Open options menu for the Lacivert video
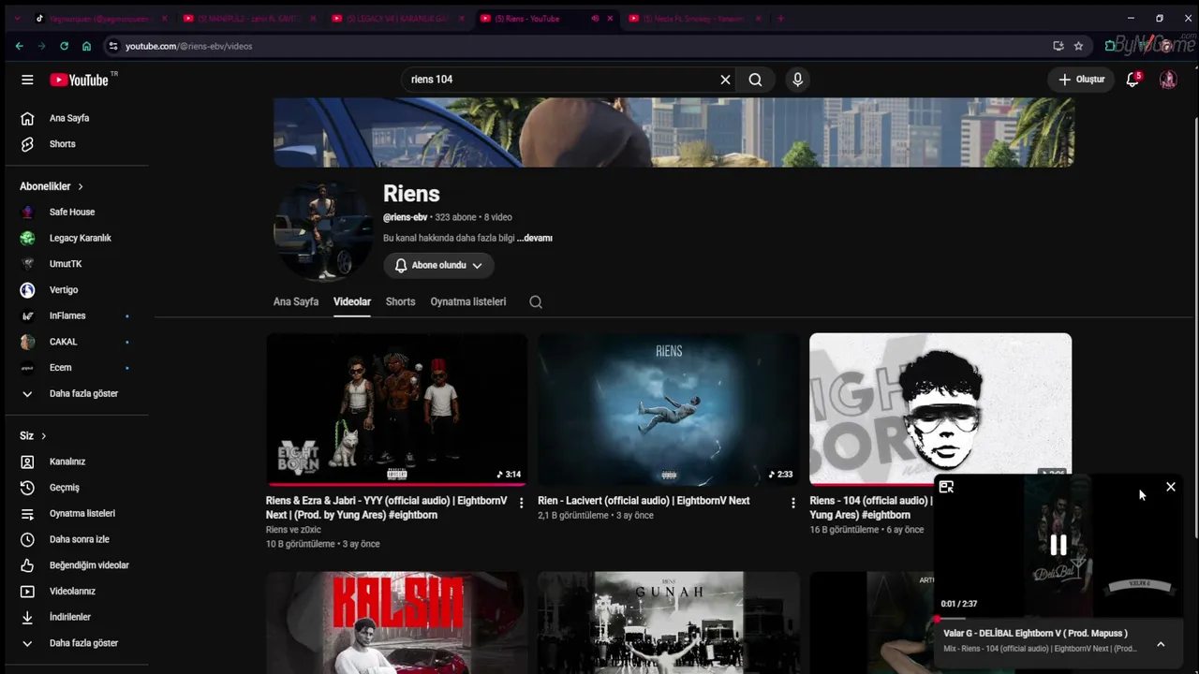 tap(793, 503)
